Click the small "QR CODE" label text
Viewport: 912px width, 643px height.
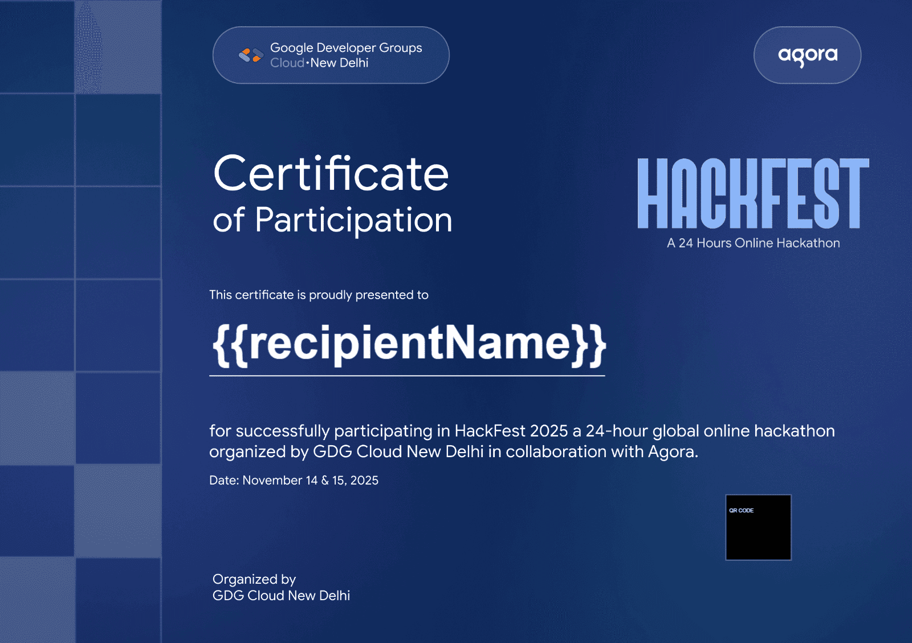click(741, 510)
